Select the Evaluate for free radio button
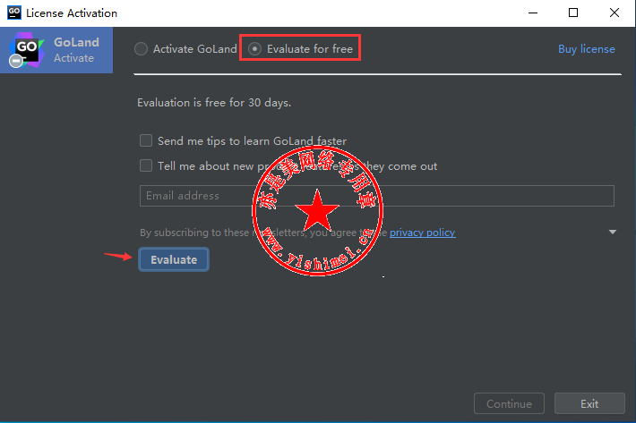This screenshot has width=636, height=423. coord(254,49)
